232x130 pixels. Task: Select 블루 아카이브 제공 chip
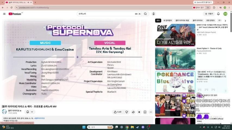[x=182, y=21]
